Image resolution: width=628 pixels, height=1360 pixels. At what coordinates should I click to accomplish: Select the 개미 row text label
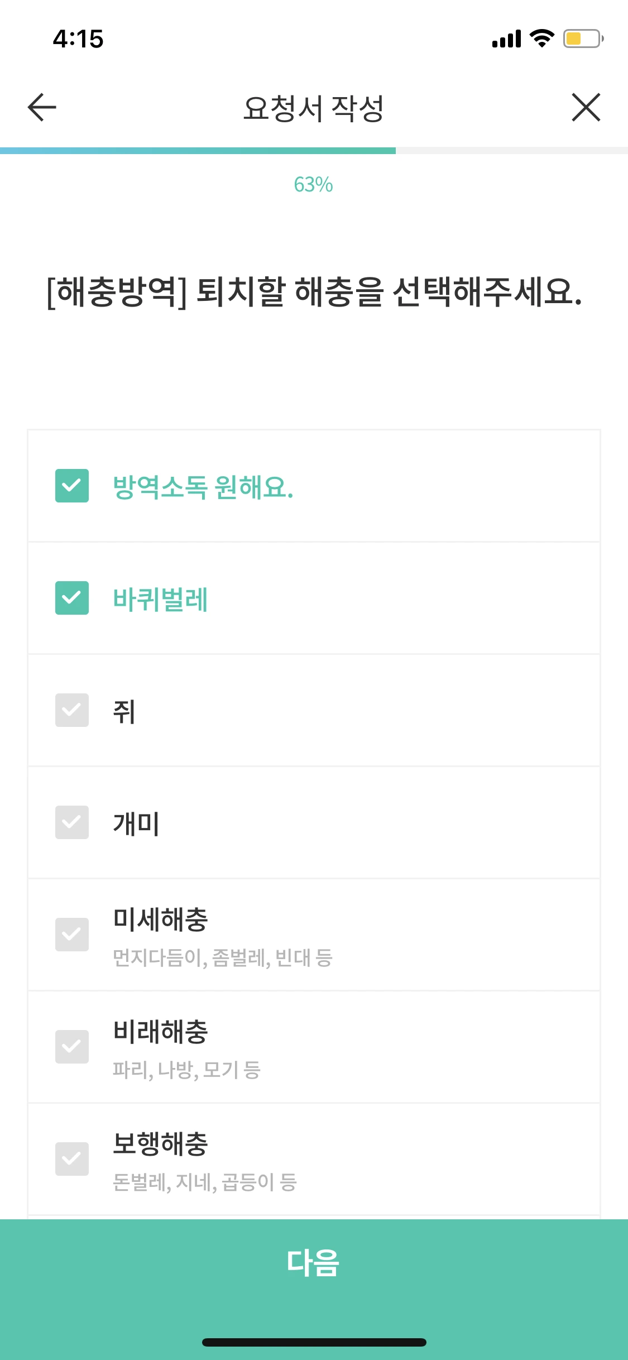[x=136, y=823]
